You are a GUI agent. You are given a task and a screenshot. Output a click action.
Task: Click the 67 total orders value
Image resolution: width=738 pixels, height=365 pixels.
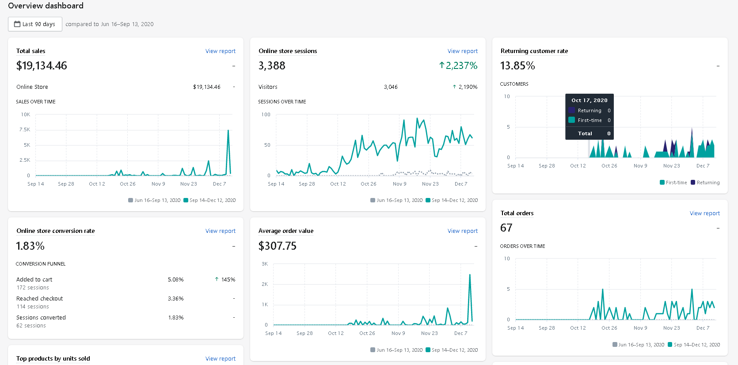506,228
